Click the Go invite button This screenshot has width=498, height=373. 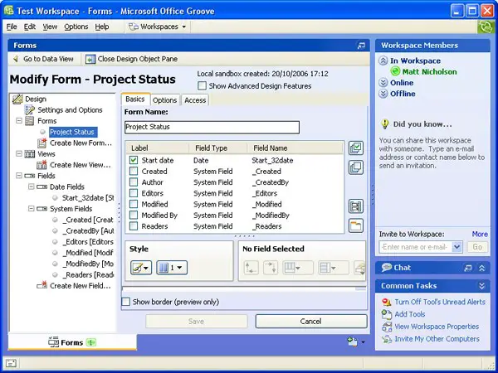(x=477, y=247)
